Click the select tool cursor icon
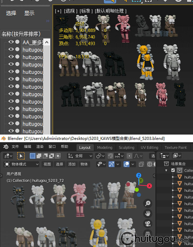 coord(21,156)
